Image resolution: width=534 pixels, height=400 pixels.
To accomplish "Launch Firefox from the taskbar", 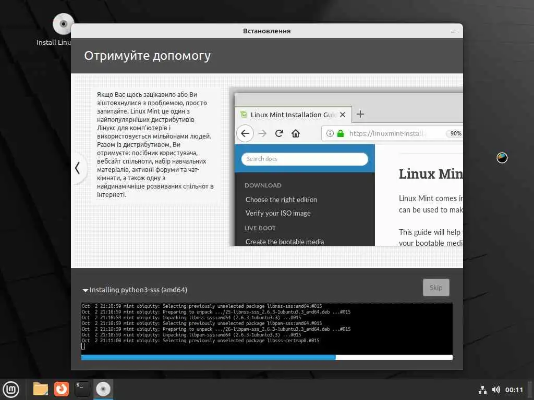I will pyautogui.click(x=62, y=389).
